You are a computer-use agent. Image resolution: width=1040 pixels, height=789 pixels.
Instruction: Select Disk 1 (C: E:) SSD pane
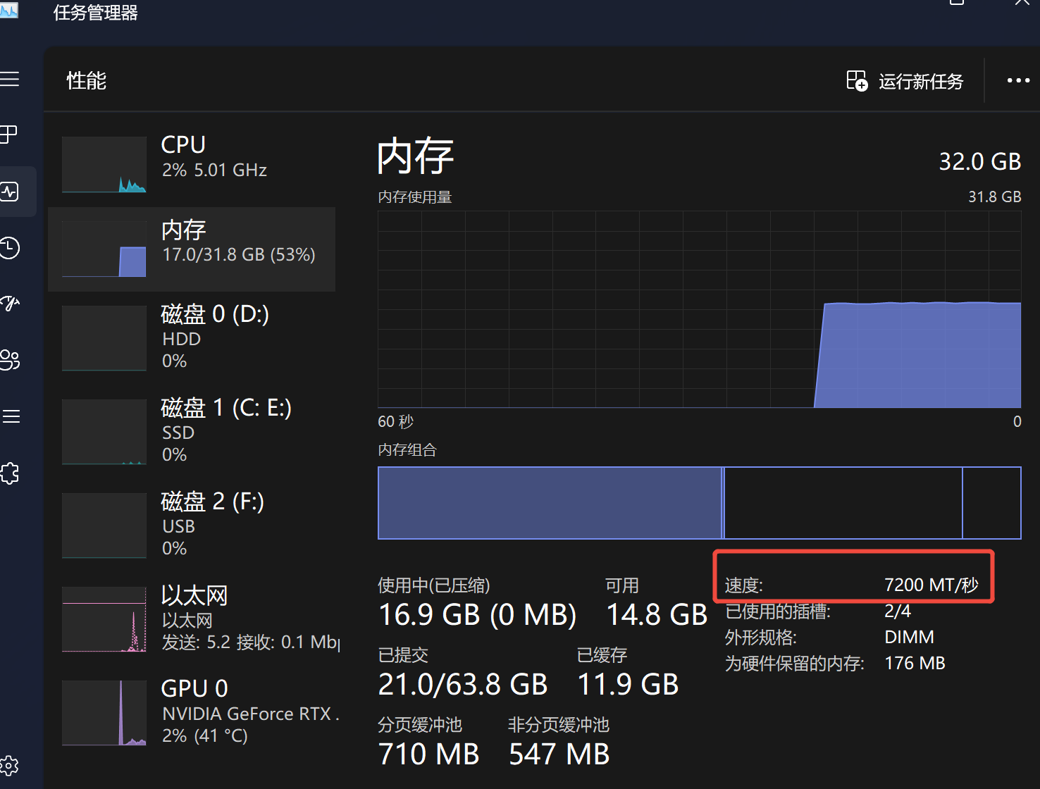click(190, 430)
